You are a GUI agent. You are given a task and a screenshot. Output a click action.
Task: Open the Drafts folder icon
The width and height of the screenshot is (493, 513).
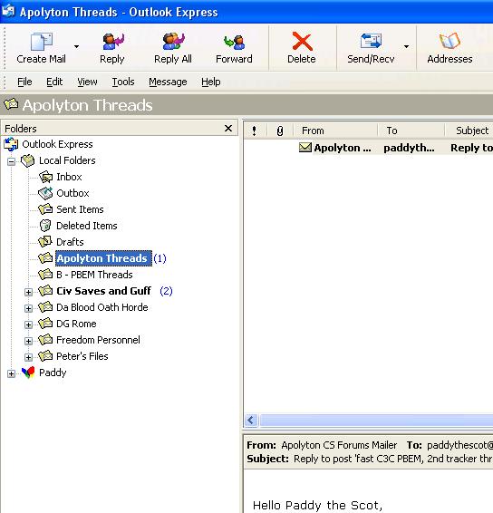click(45, 242)
